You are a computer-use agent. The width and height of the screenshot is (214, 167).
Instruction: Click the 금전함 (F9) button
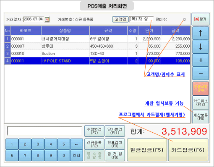[115, 155]
